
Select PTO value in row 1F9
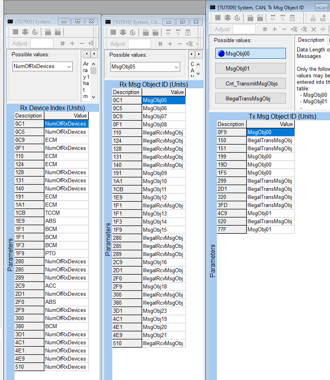(x=66, y=253)
